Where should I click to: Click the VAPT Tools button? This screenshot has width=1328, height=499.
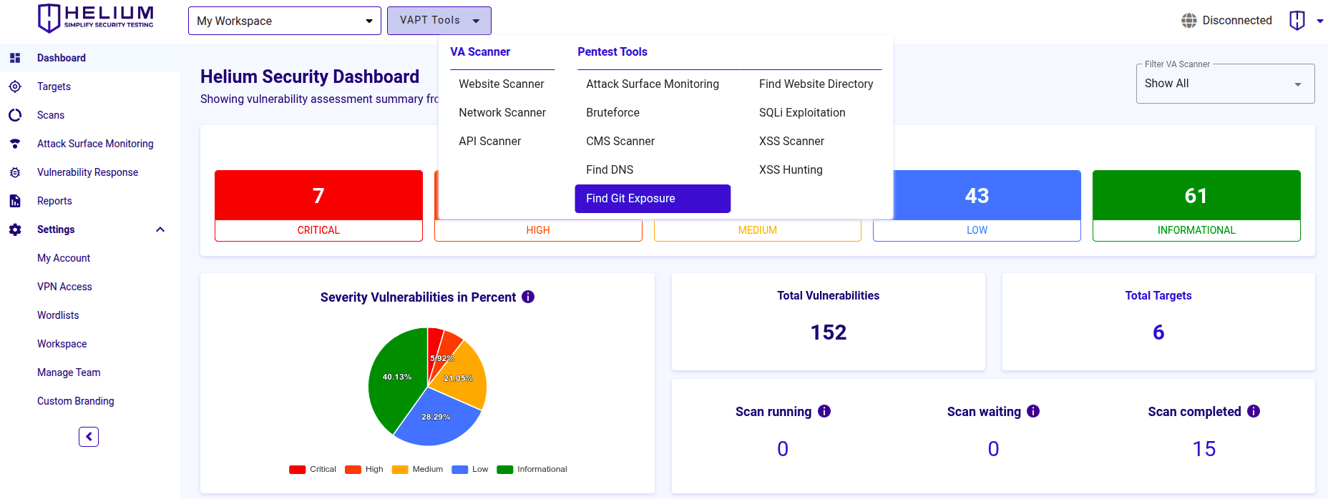click(439, 21)
